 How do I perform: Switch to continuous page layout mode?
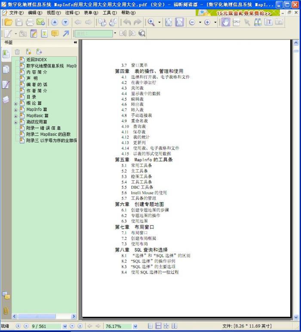tap(158, 326)
